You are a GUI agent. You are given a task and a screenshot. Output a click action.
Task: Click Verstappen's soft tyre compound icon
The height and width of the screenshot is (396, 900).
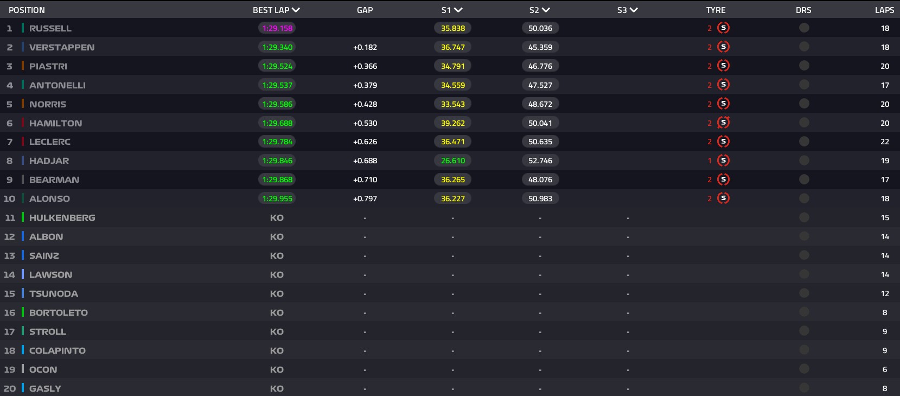click(723, 47)
